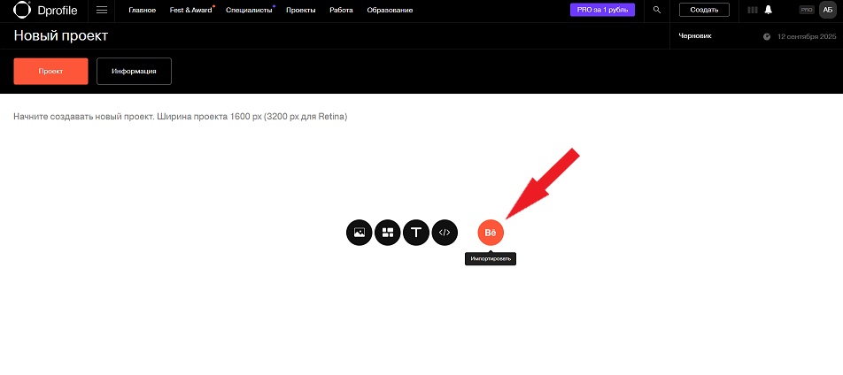Image resolution: width=843 pixels, height=375 pixels.
Task: Click the Импортировать tooltip label
Action: (x=491, y=259)
